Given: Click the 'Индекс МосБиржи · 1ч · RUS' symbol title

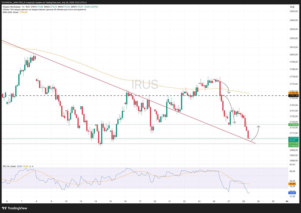Looking at the screenshot, I should tap(16, 7).
